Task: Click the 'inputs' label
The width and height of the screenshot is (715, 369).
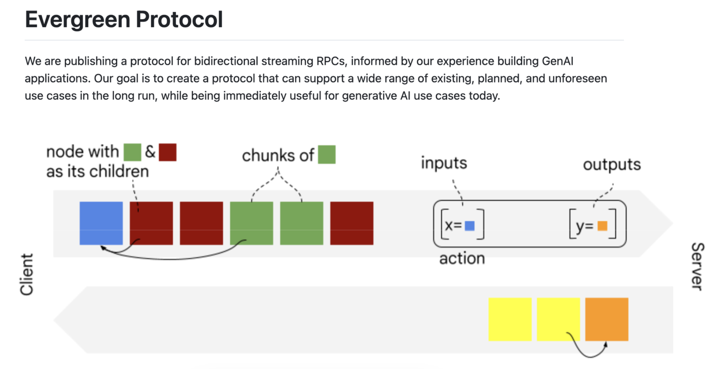Action: [444, 163]
